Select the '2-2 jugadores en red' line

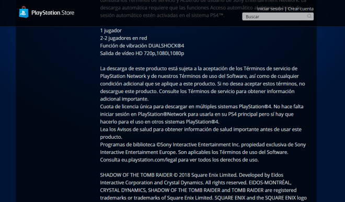pos(123,38)
